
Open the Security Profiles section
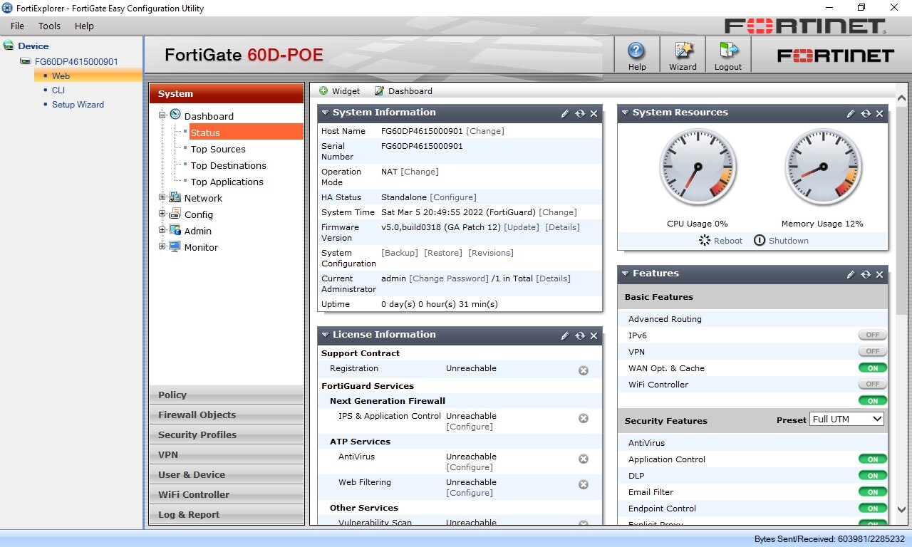(227, 434)
